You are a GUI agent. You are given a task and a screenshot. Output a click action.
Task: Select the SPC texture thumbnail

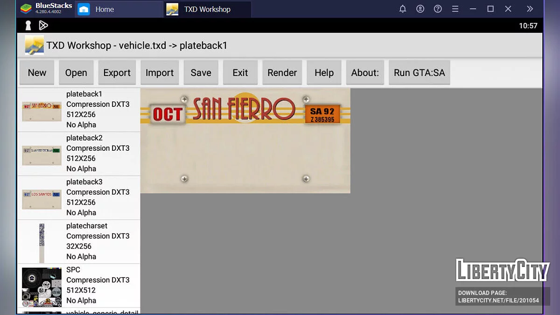click(42, 287)
